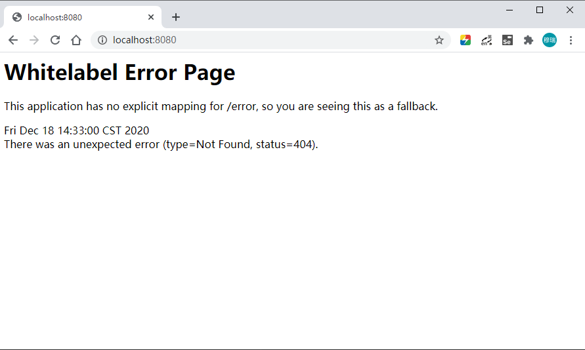
Task: Click the 'Whitelabel Error Page' heading
Action: pos(119,72)
